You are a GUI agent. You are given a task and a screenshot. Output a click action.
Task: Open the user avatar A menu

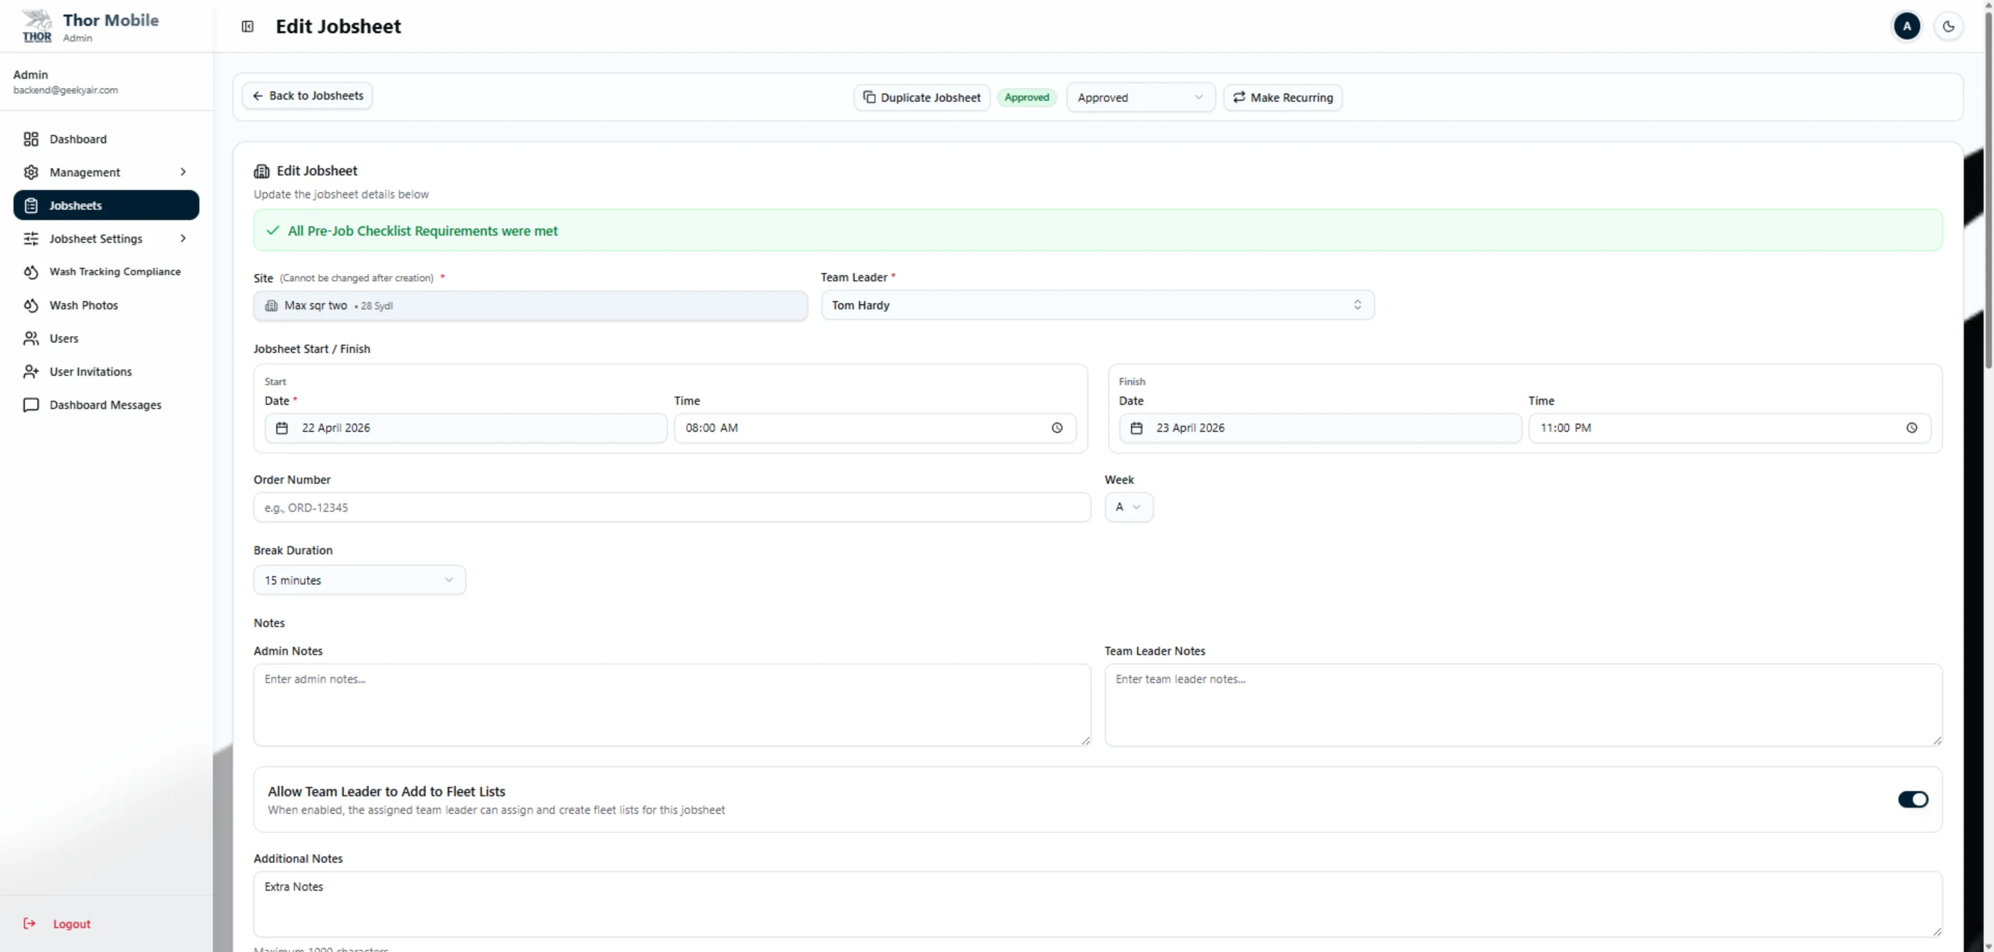pyautogui.click(x=1907, y=26)
